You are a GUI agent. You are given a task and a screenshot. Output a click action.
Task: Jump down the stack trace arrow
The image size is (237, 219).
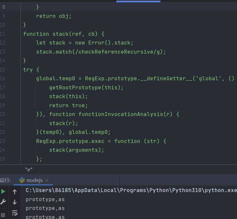pyautogui.click(x=15, y=202)
